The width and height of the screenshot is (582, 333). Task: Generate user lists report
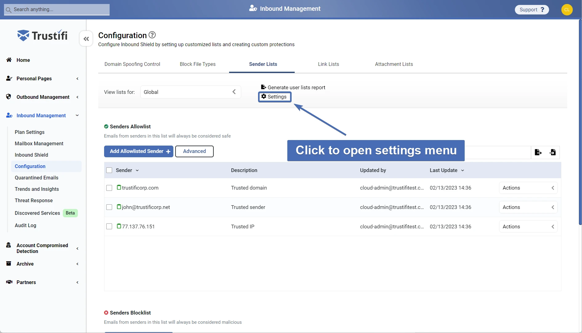coord(293,87)
